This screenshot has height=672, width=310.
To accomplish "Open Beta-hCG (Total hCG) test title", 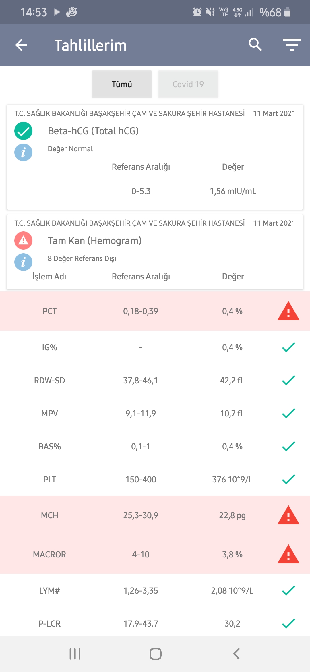I will [93, 131].
